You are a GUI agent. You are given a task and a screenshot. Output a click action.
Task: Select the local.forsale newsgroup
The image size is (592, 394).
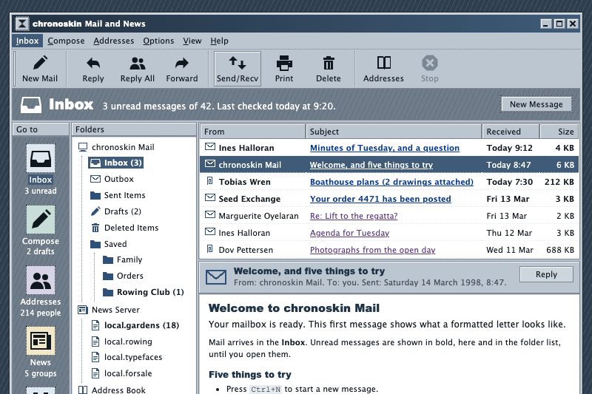point(121,373)
